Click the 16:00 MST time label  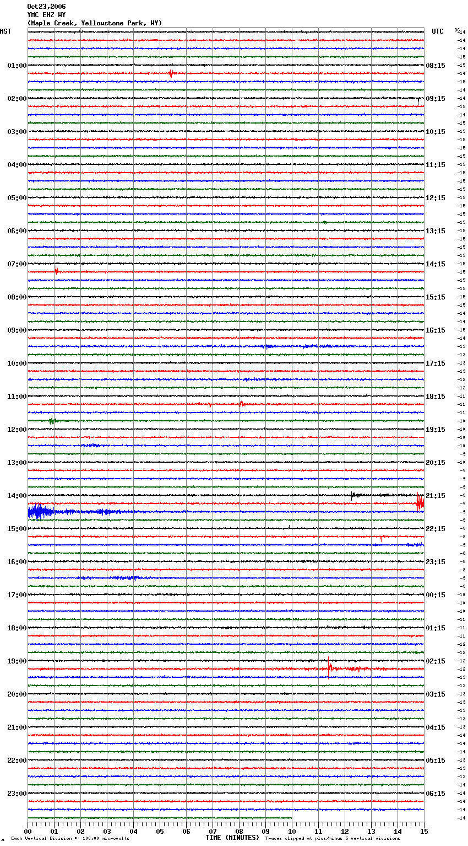[x=17, y=562]
